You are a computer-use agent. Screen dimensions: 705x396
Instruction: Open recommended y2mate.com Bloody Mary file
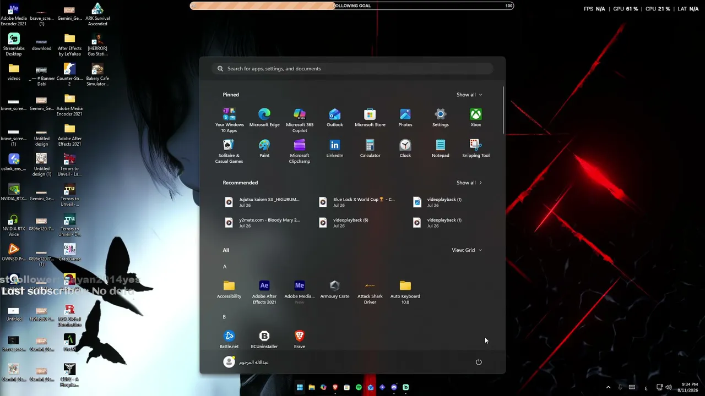[263, 222]
